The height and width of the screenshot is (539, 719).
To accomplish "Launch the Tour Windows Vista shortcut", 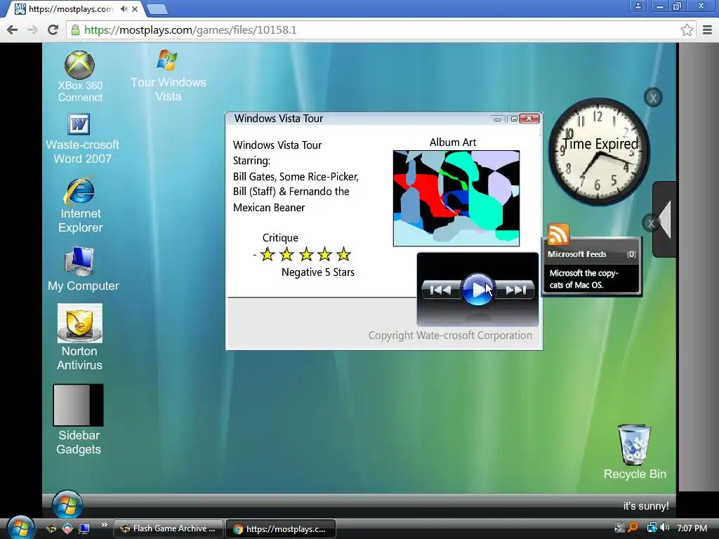I will 168,76.
